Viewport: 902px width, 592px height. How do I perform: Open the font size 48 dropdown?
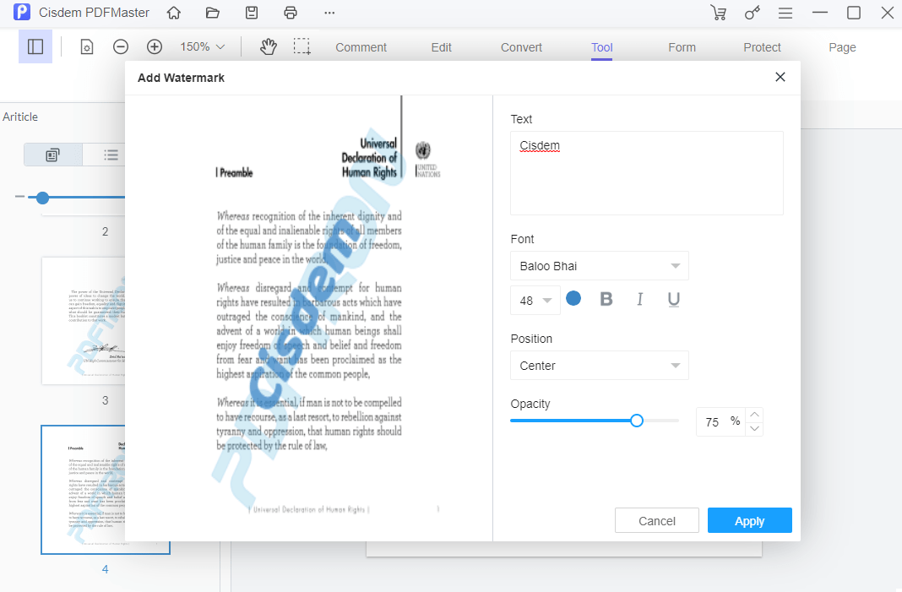[x=535, y=301]
